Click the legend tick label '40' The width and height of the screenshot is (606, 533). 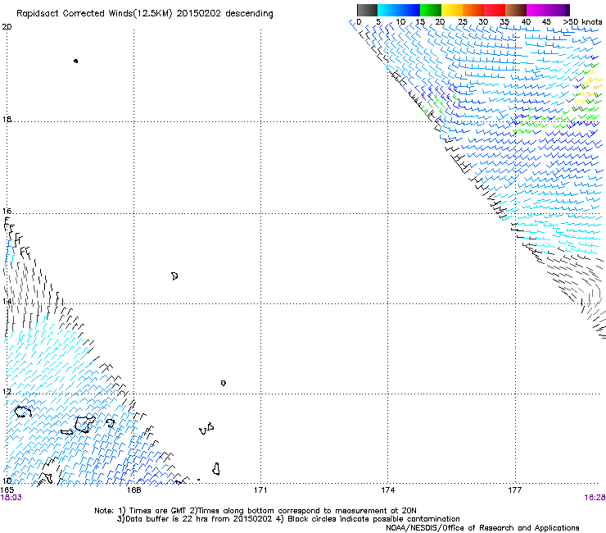(x=526, y=22)
